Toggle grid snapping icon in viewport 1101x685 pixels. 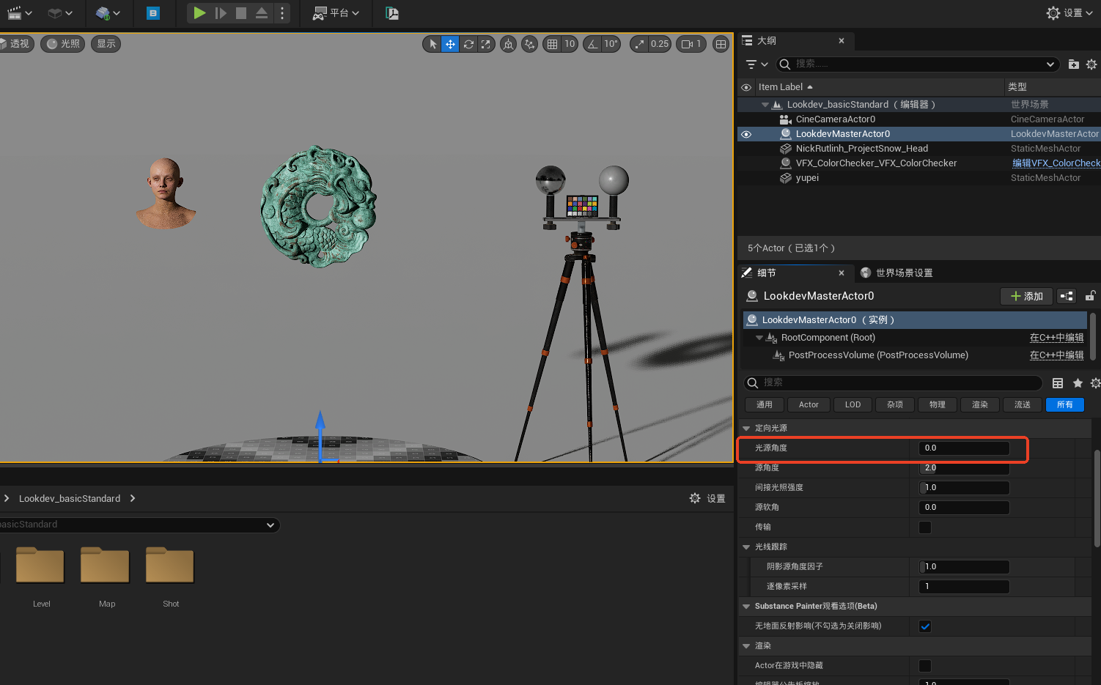tap(553, 44)
